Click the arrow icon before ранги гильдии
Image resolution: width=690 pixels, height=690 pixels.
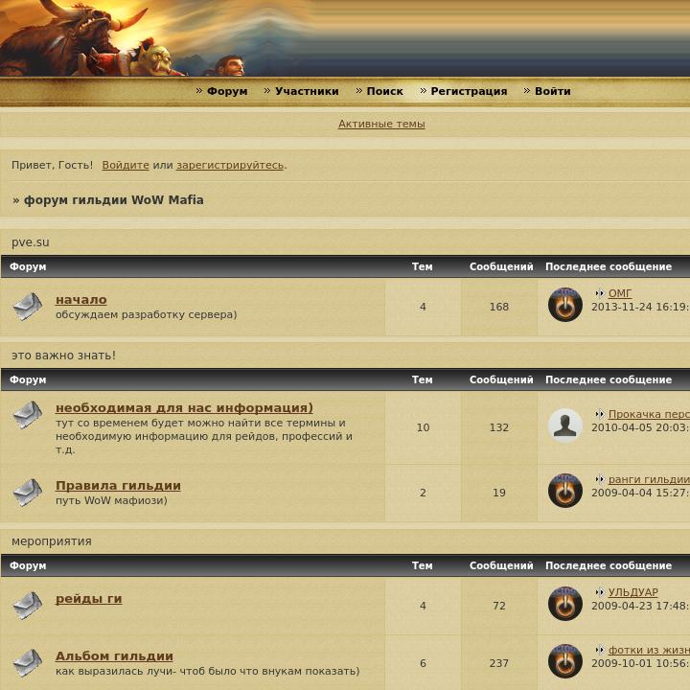[x=599, y=479]
